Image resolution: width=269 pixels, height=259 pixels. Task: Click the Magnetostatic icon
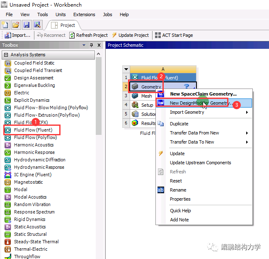point(8,182)
